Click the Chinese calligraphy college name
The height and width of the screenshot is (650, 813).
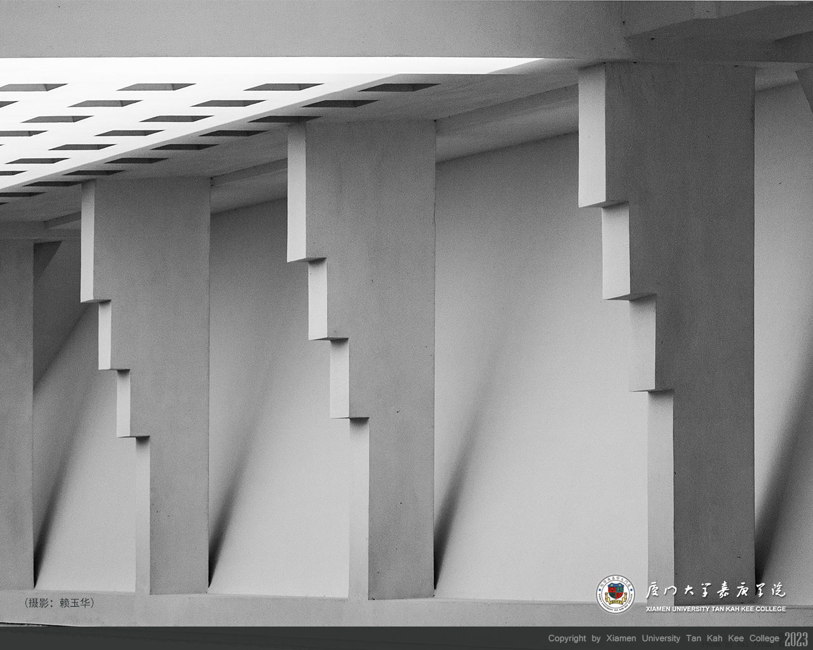point(715,590)
